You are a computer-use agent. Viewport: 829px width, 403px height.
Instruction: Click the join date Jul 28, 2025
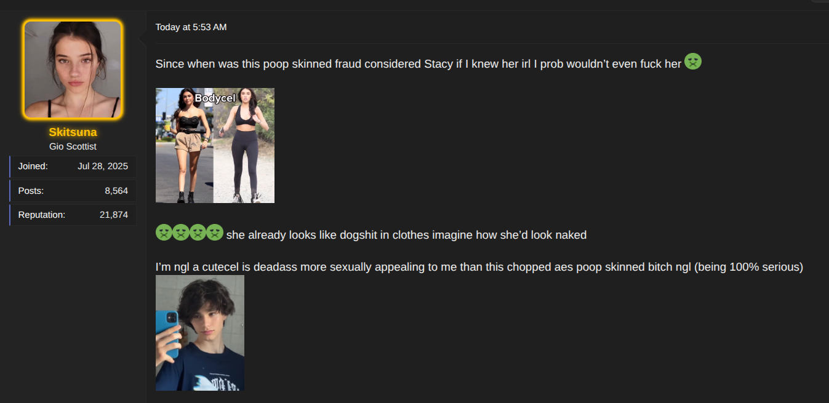point(103,166)
